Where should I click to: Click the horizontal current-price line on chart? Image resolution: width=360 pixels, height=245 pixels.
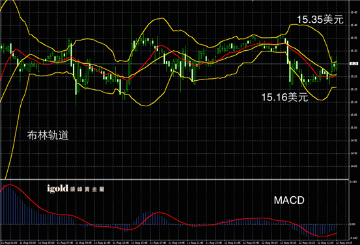[174, 64]
